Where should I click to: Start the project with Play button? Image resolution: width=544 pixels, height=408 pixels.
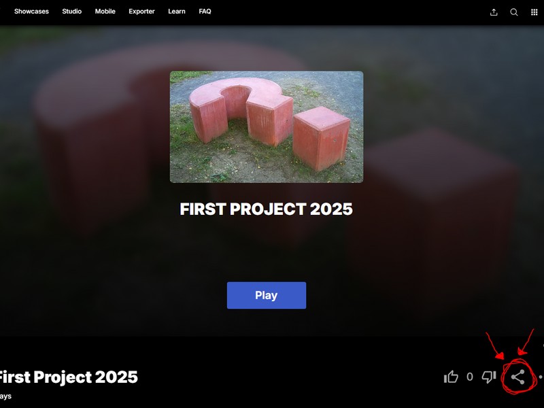pyautogui.click(x=267, y=295)
